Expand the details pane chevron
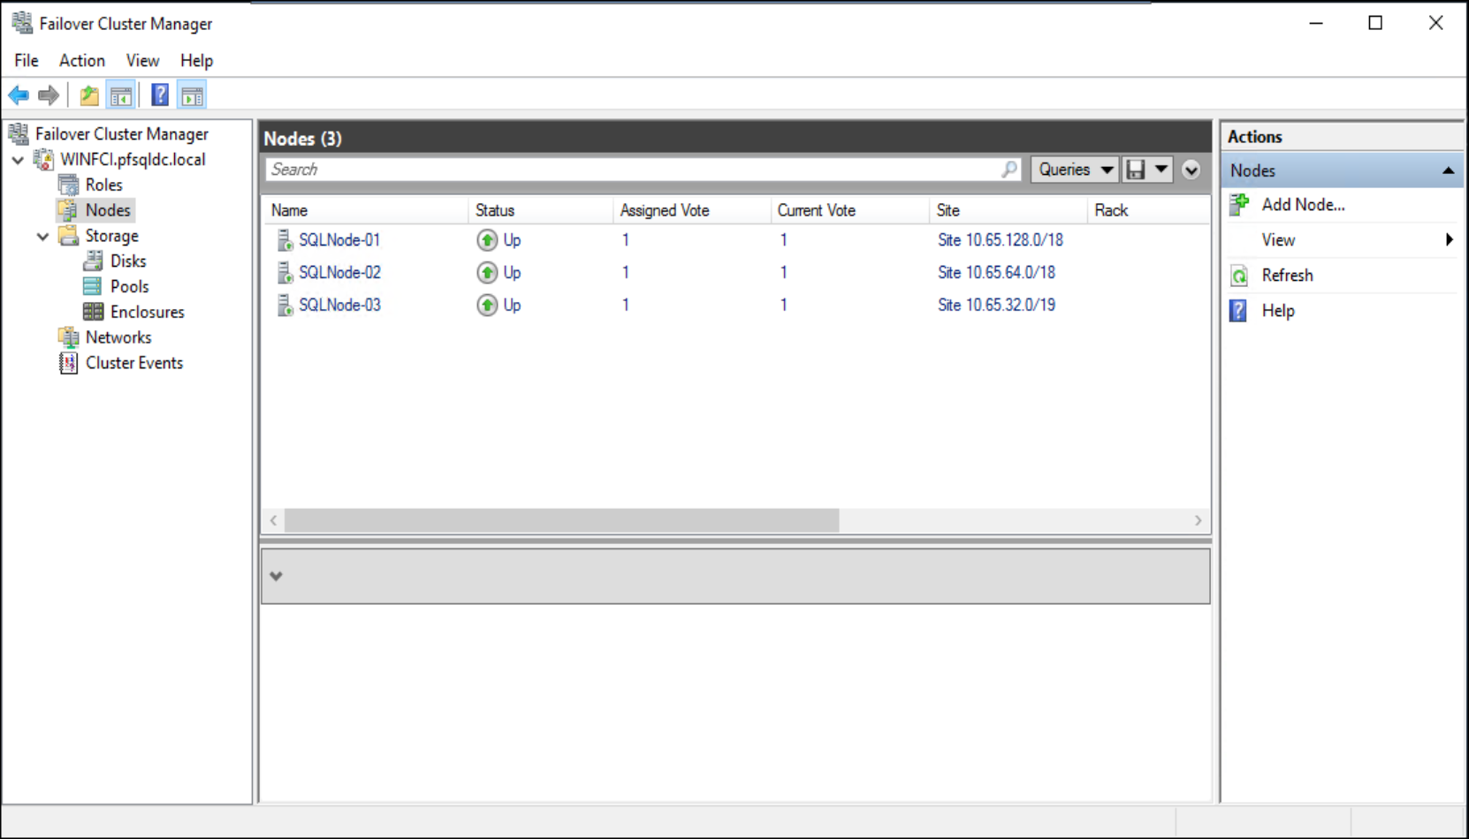Viewport: 1469px width, 839px height. click(277, 576)
